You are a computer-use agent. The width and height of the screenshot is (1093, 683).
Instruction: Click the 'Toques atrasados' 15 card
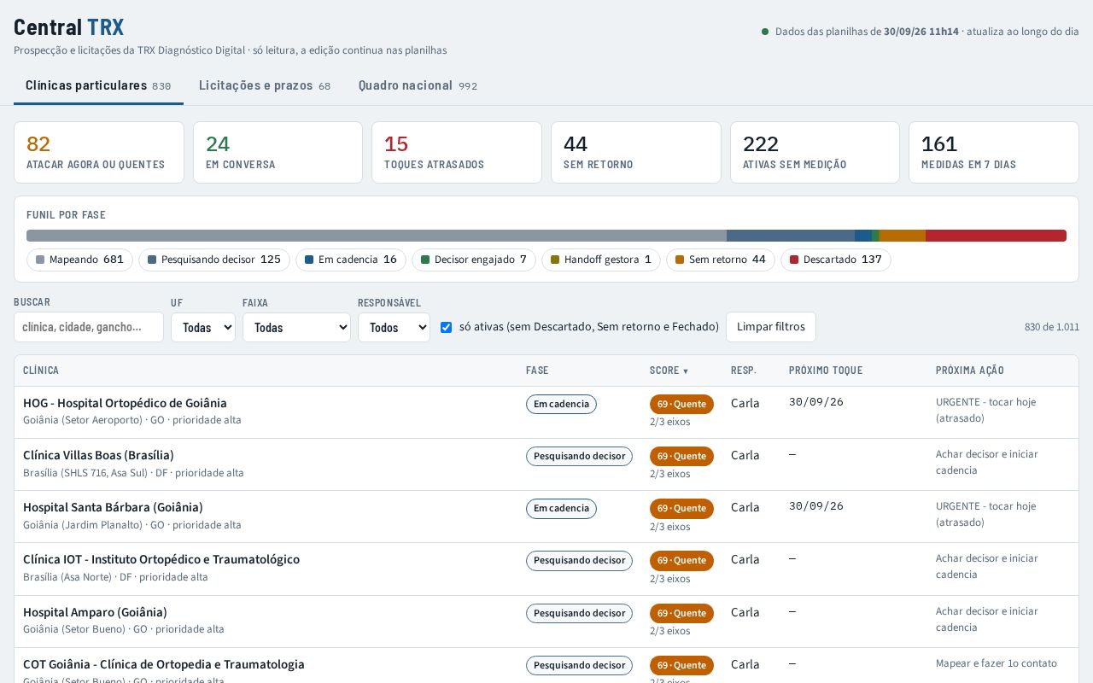(x=457, y=152)
